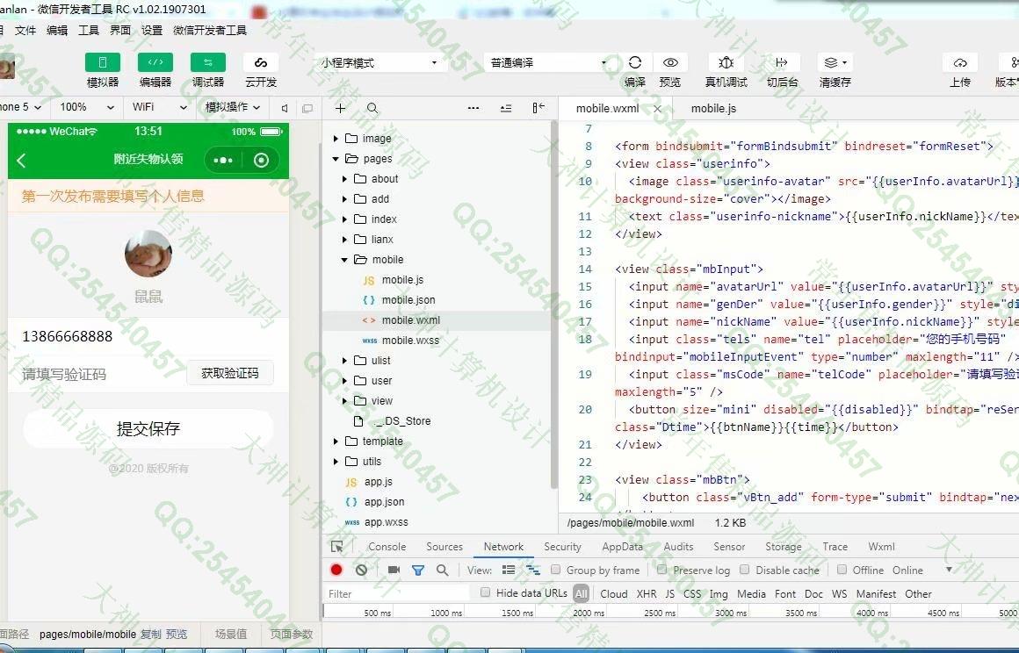Filter network requests by XHR
This screenshot has width=1019, height=653.
646,593
